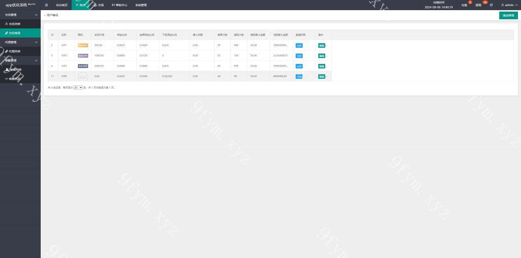This screenshot has height=258, width=521.
Task: Open 代理列表 agent list in sidebar
Action: (x=20, y=51)
